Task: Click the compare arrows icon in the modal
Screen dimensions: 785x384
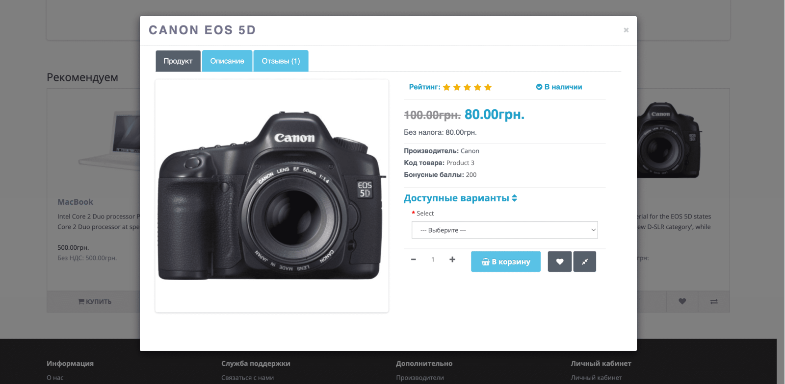Action: (x=585, y=262)
